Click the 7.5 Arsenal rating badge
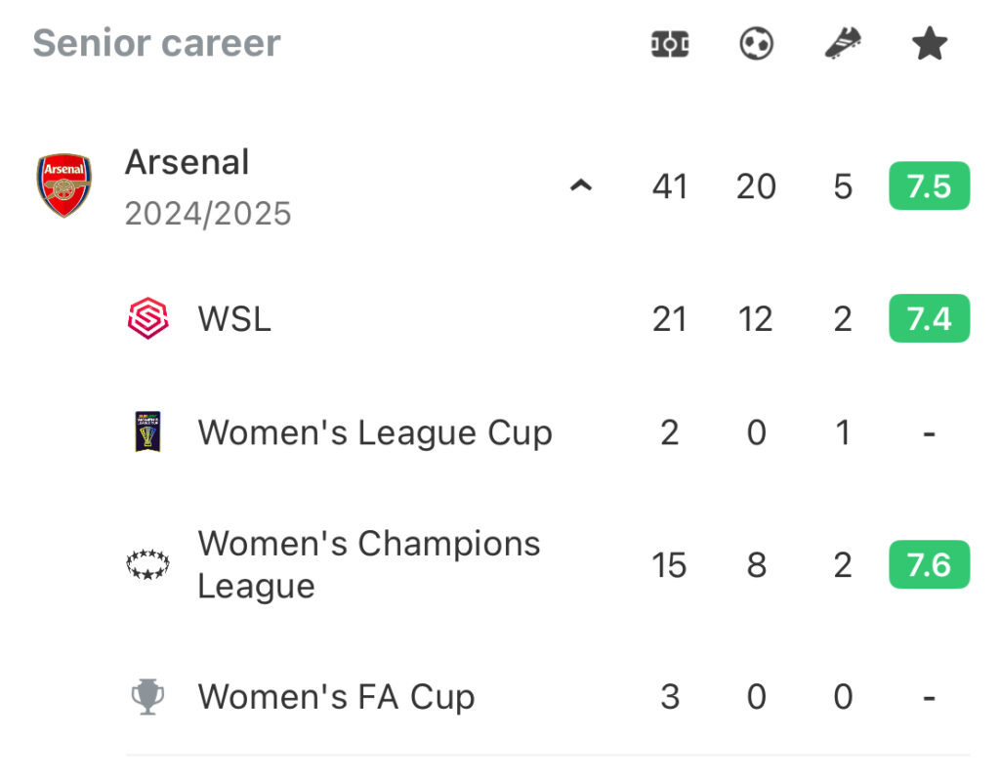 (x=930, y=186)
